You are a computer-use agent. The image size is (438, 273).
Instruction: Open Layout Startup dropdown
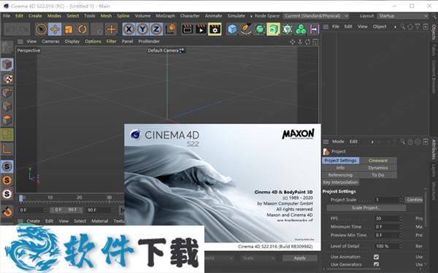[x=402, y=16]
